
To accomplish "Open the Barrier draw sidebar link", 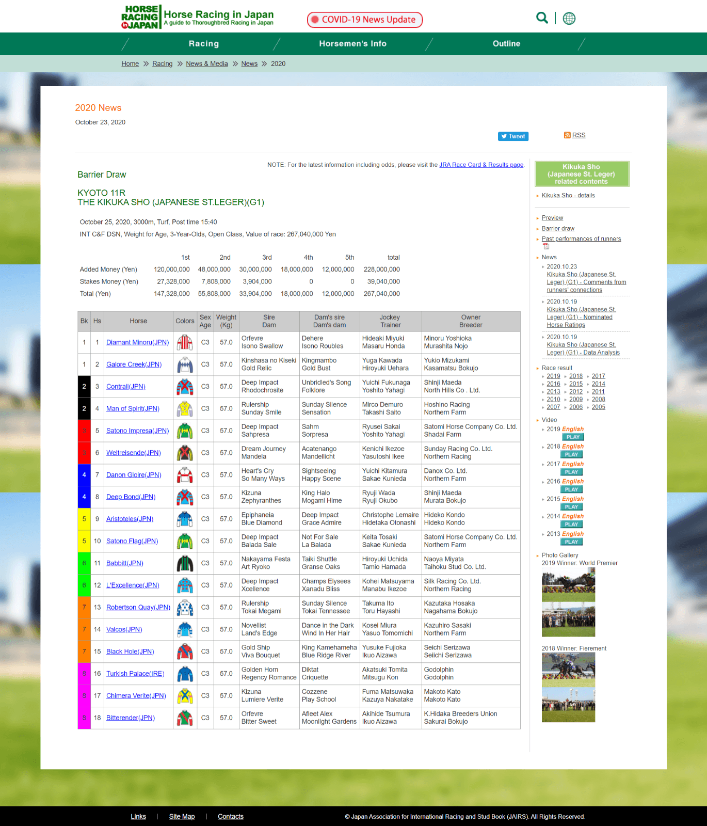I will point(558,229).
